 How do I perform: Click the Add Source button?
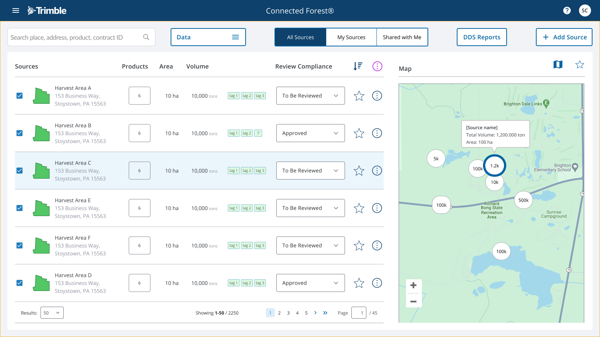[x=564, y=37]
